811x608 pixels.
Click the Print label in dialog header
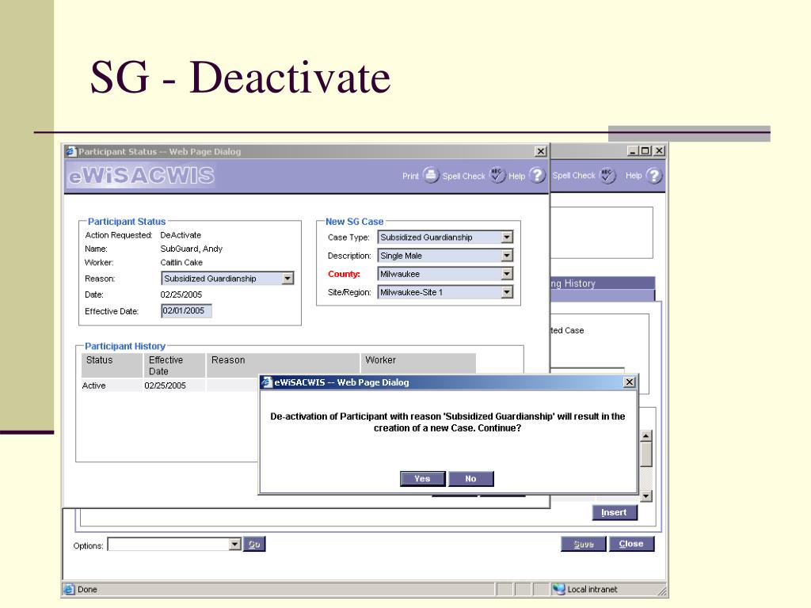tap(411, 176)
